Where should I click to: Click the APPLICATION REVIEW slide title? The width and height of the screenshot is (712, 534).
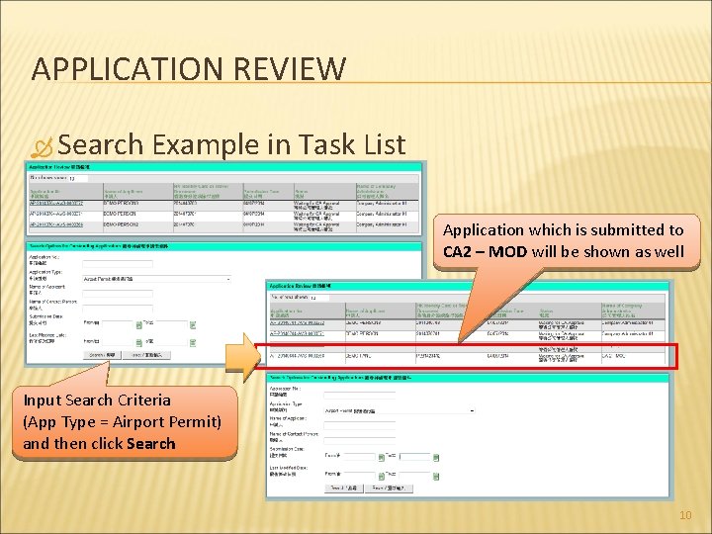click(189, 69)
